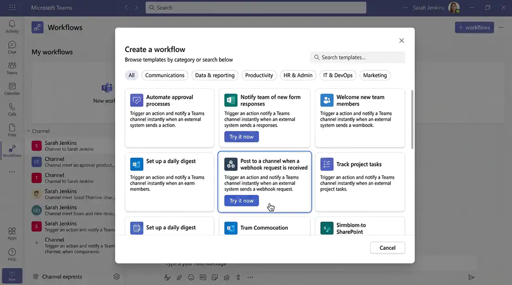Cancel the Create a workflow dialog
Screen dimensions: 512x285
(x=387, y=248)
